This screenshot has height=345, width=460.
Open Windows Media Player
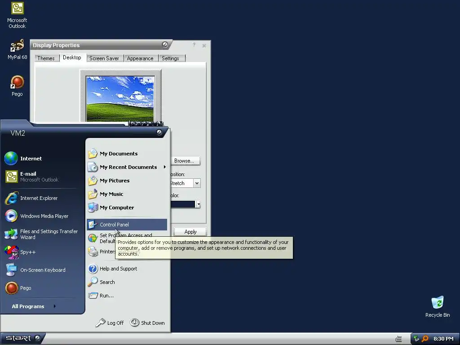43,216
